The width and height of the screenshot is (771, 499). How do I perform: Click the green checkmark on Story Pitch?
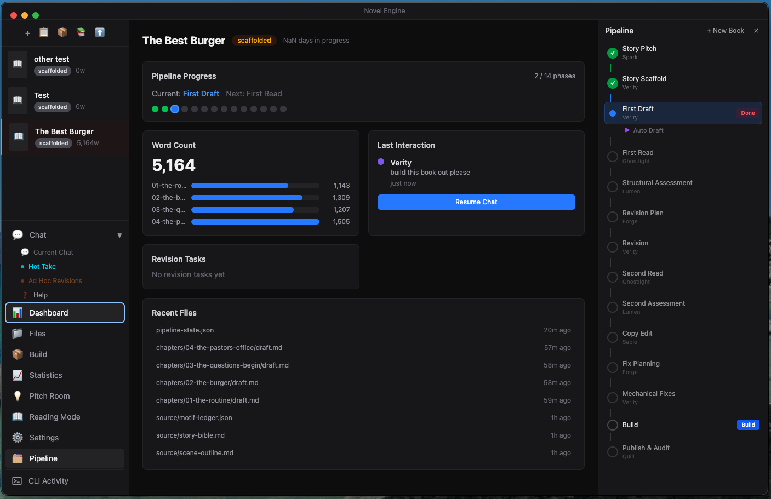click(612, 53)
